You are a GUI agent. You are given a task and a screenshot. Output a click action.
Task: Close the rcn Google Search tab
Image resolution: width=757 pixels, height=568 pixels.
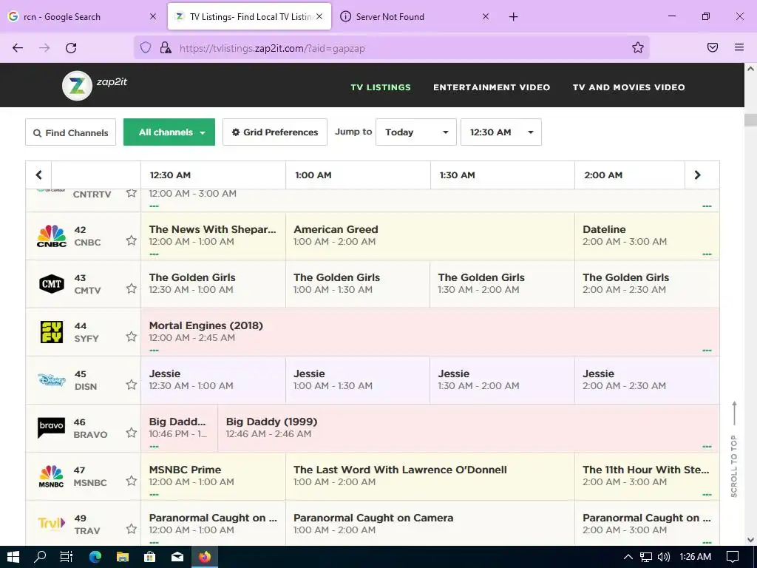pyautogui.click(x=153, y=16)
